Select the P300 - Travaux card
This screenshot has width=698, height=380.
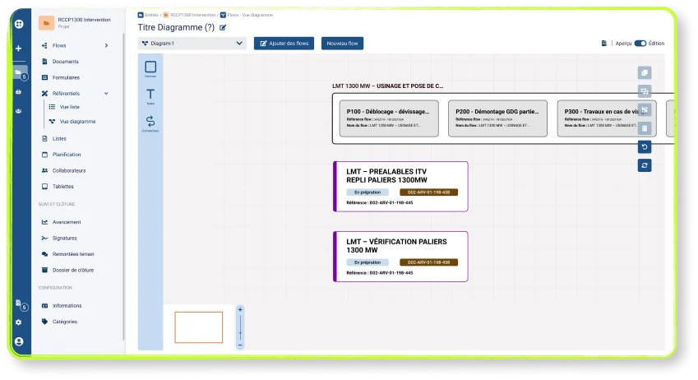[x=607, y=118]
